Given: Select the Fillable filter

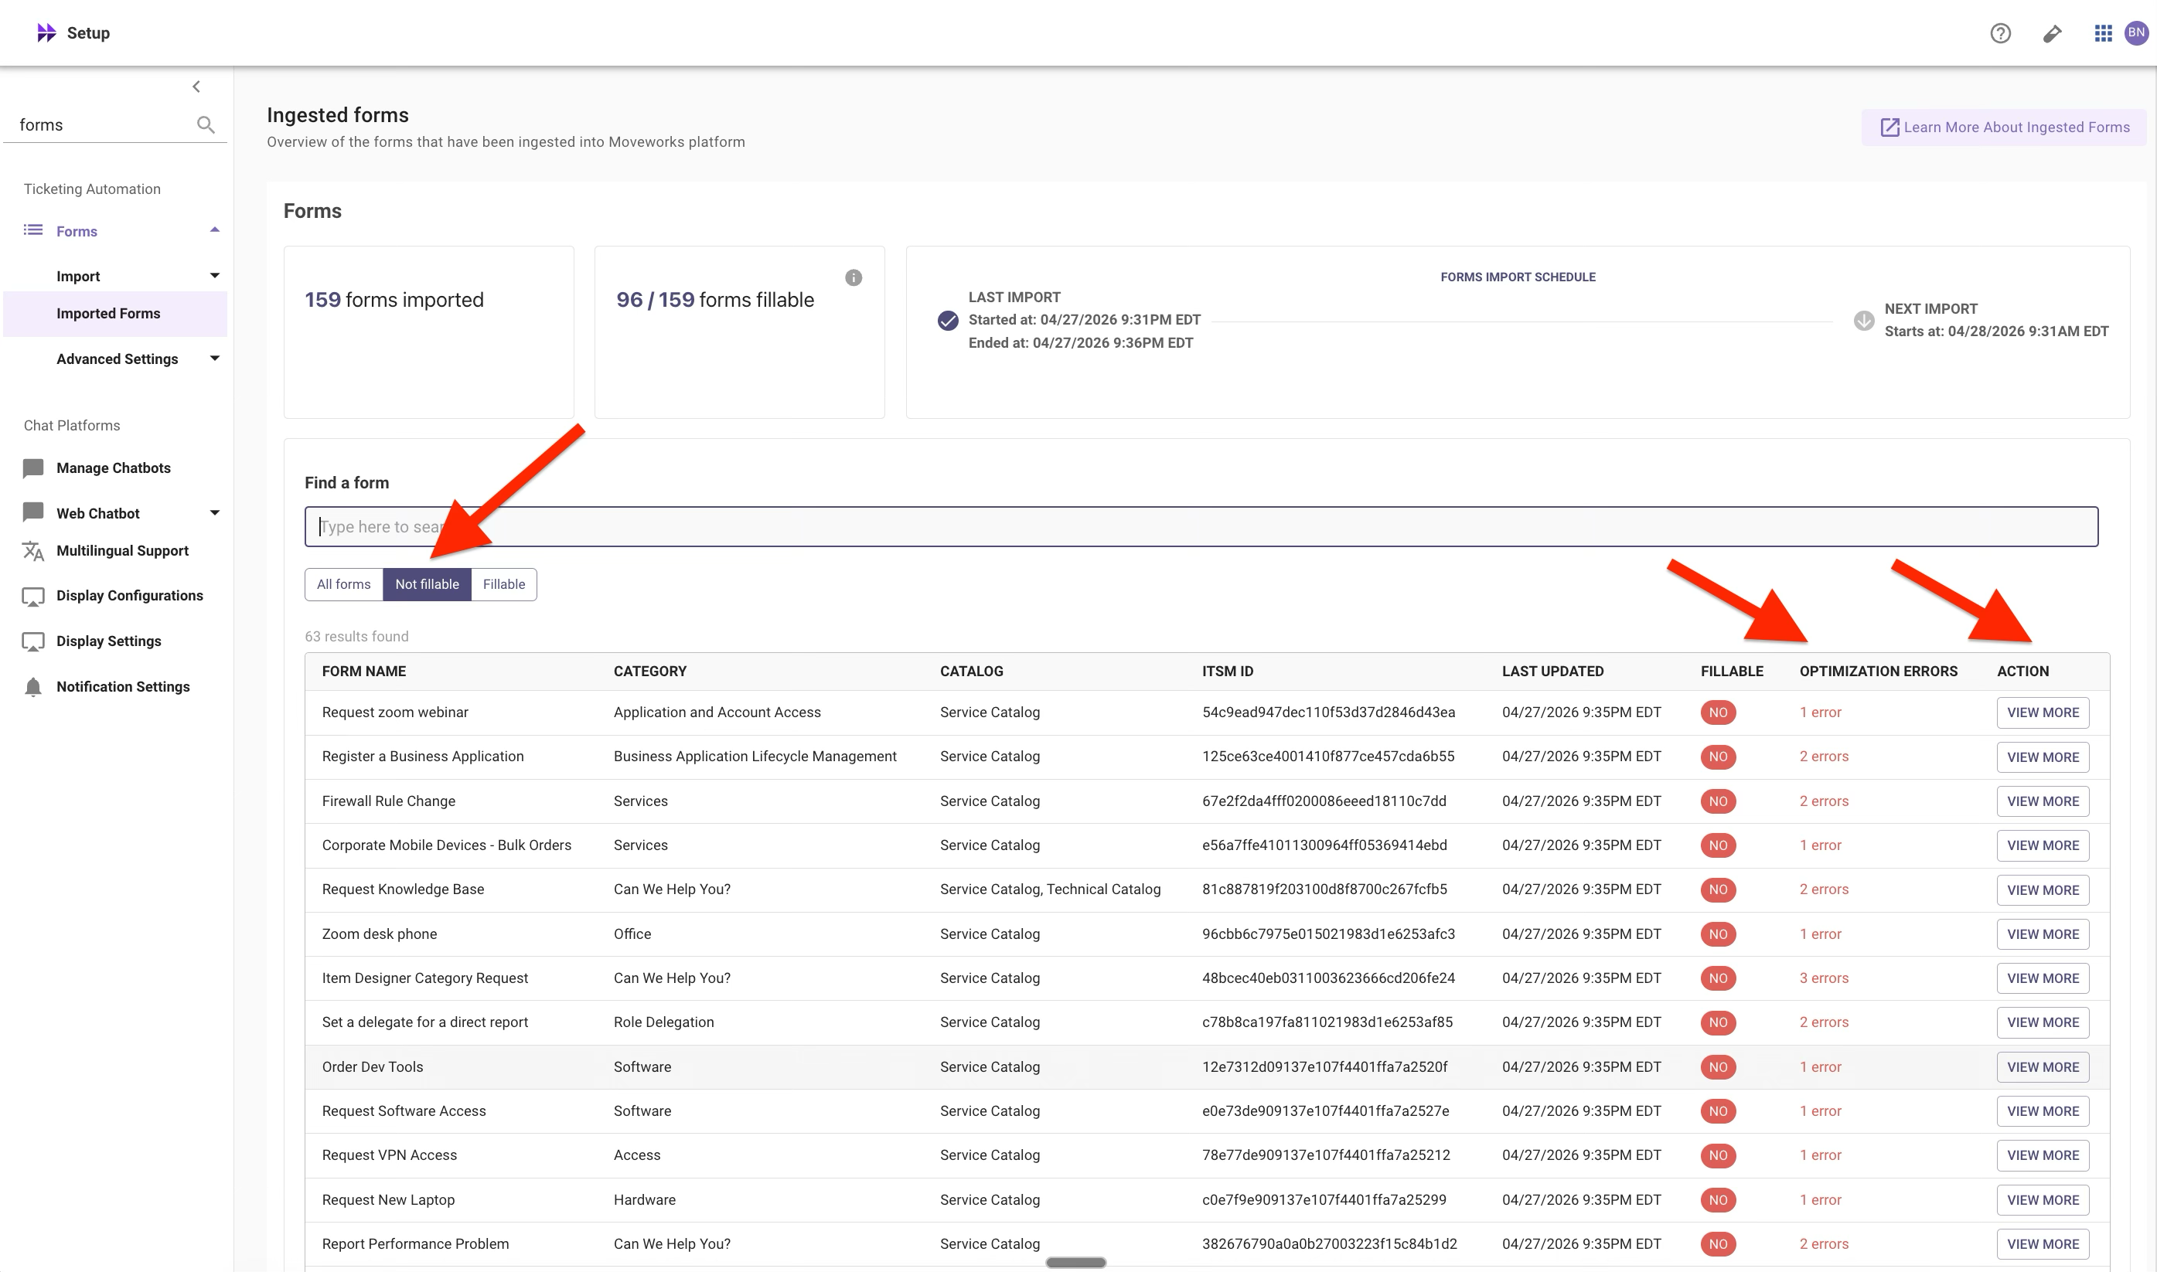Looking at the screenshot, I should [504, 584].
